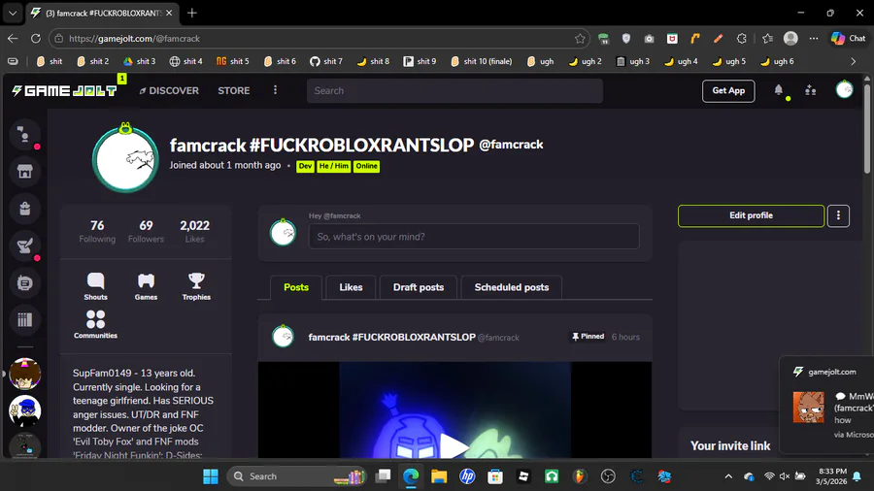Go back in the browser
This screenshot has width=874, height=491.
[13, 39]
